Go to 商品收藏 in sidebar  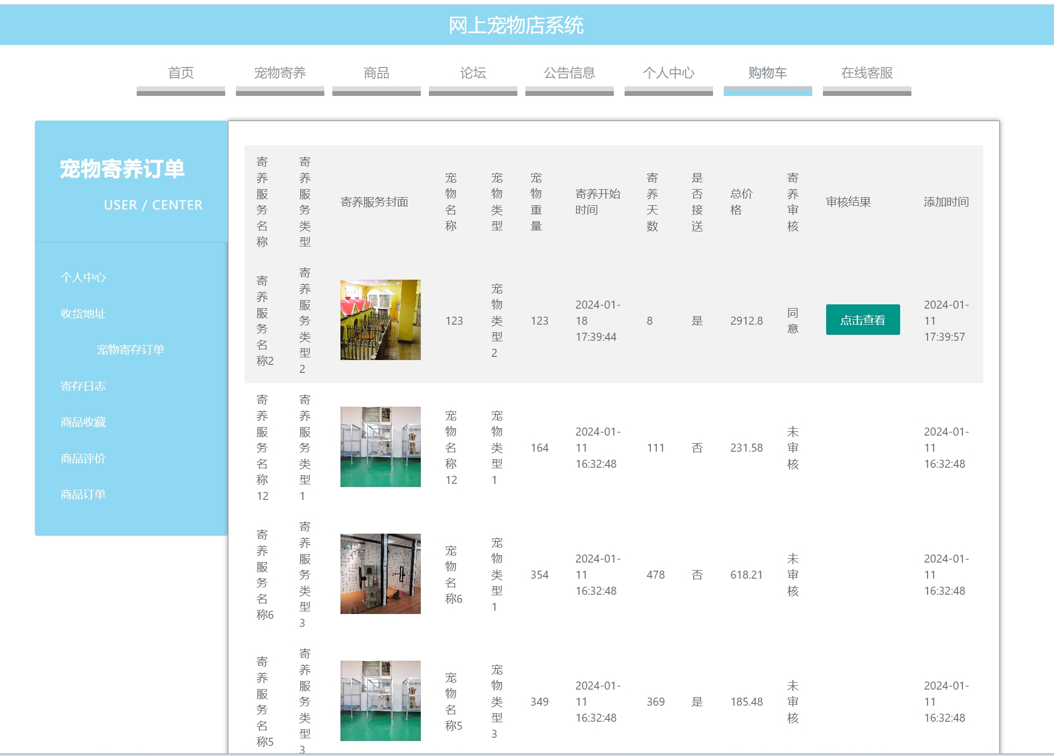tap(83, 422)
